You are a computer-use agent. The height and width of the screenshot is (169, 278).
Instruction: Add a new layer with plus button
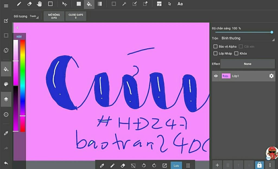(217, 165)
